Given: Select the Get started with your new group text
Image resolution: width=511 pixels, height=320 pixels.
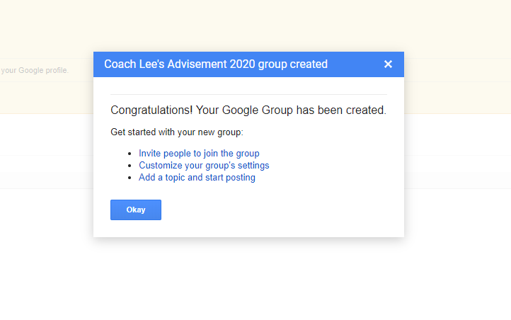Looking at the screenshot, I should pos(177,132).
